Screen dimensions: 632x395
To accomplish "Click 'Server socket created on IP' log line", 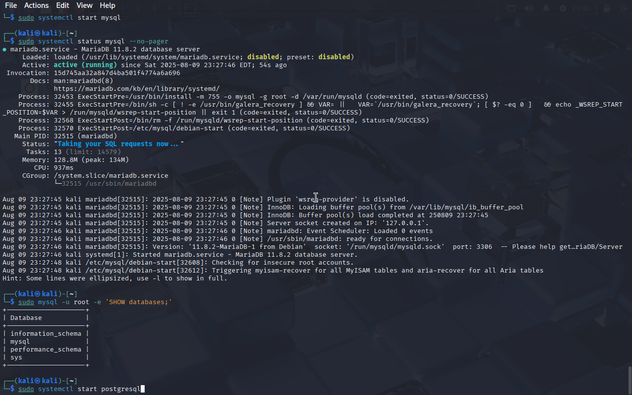I will [216, 223].
